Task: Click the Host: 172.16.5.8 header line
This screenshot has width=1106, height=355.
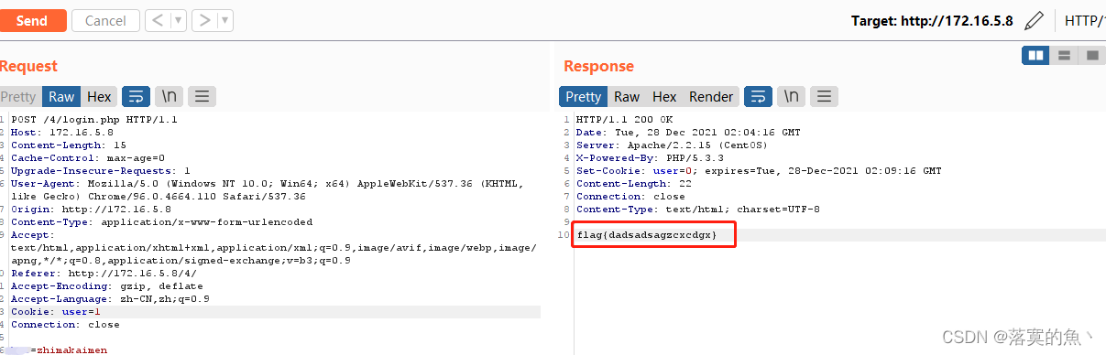Action: (x=62, y=133)
